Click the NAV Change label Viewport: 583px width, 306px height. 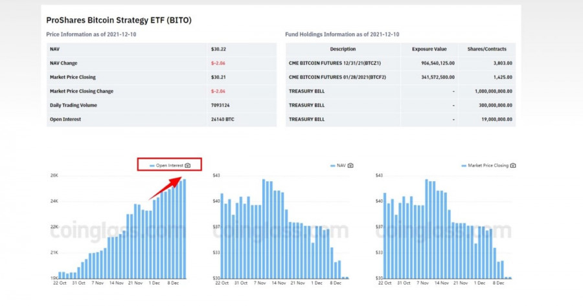(x=63, y=63)
